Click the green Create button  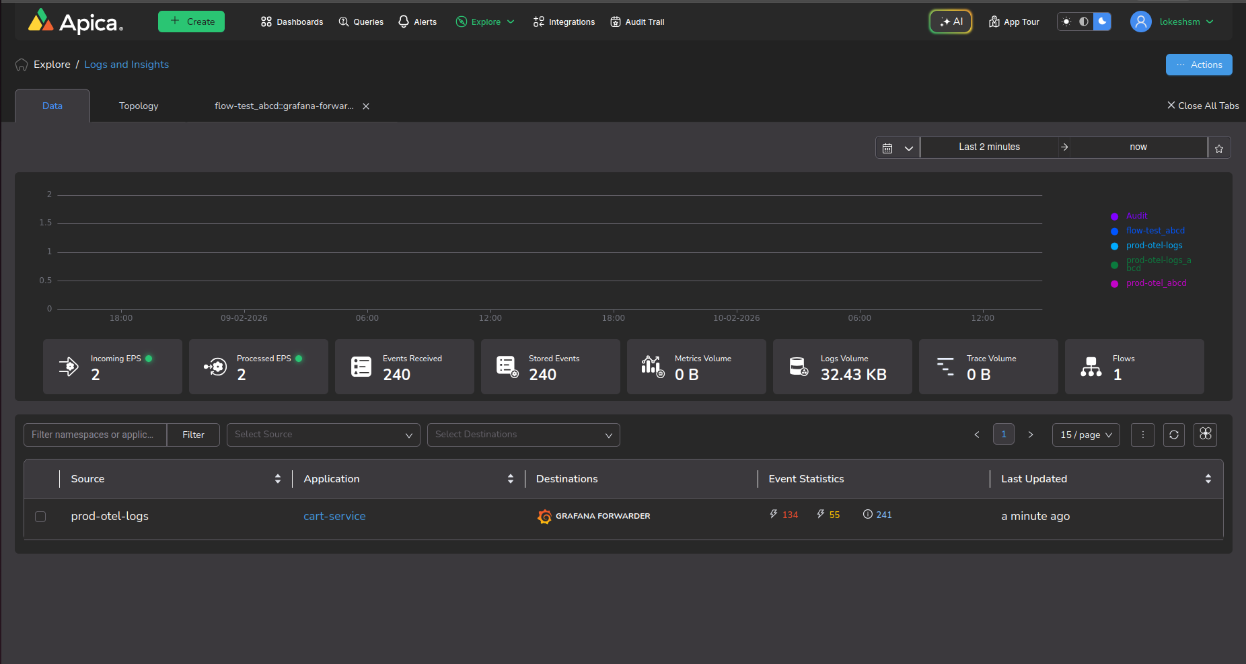pyautogui.click(x=191, y=22)
